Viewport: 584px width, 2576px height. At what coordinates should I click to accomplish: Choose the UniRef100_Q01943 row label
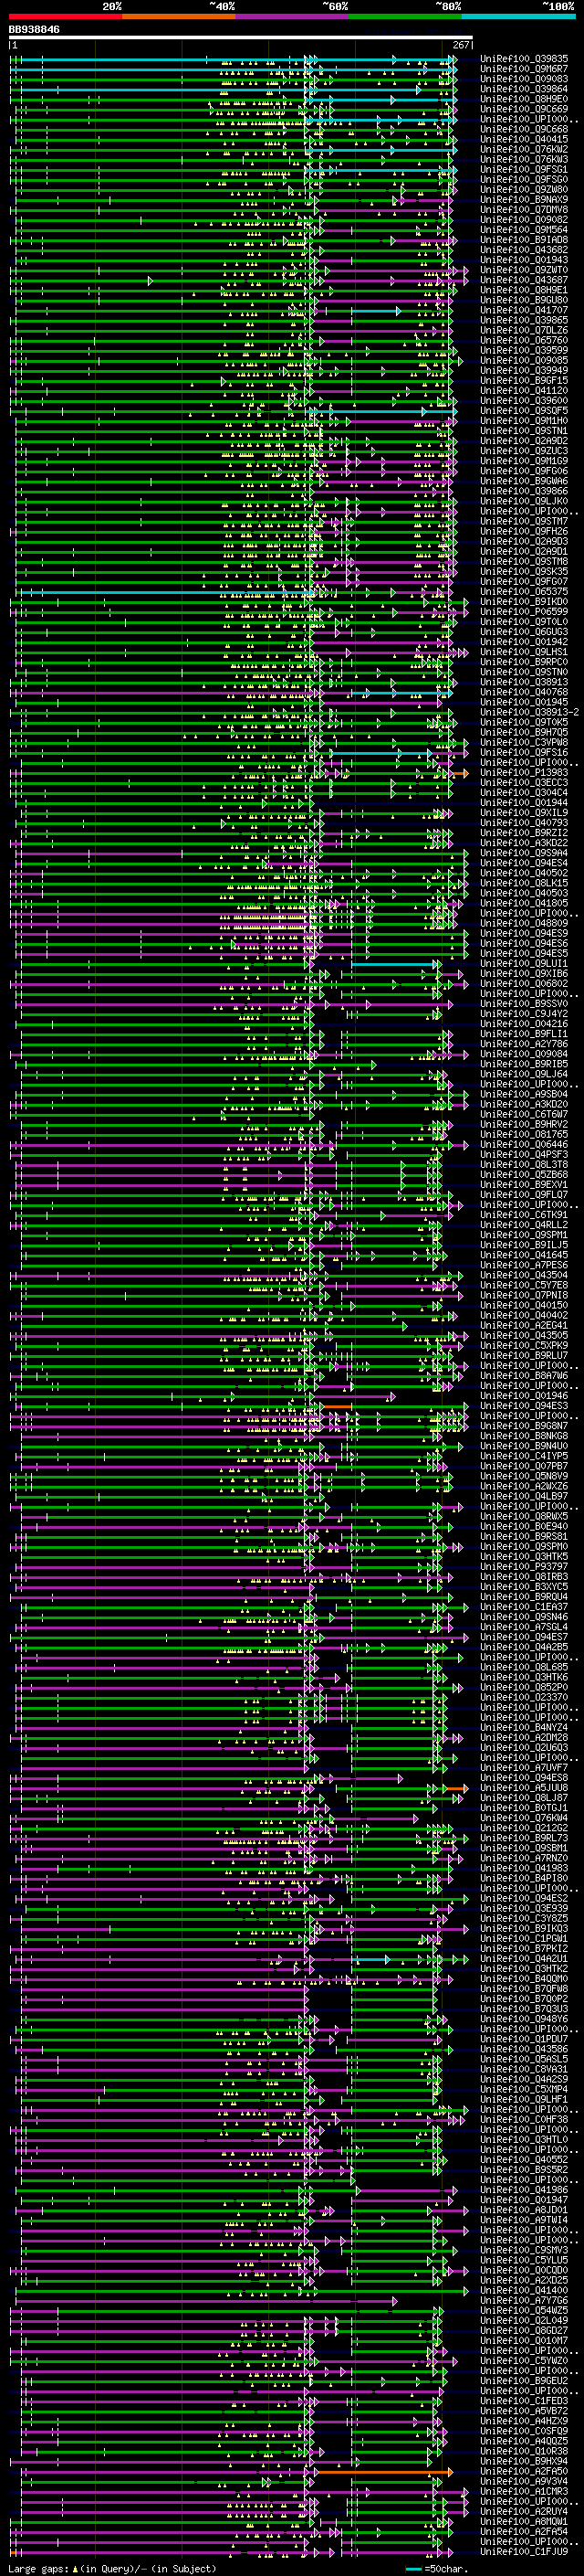coord(524,260)
